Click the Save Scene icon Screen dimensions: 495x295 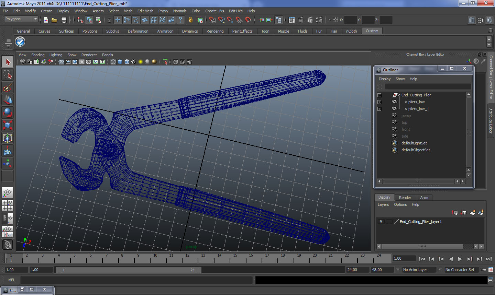pyautogui.click(x=64, y=20)
